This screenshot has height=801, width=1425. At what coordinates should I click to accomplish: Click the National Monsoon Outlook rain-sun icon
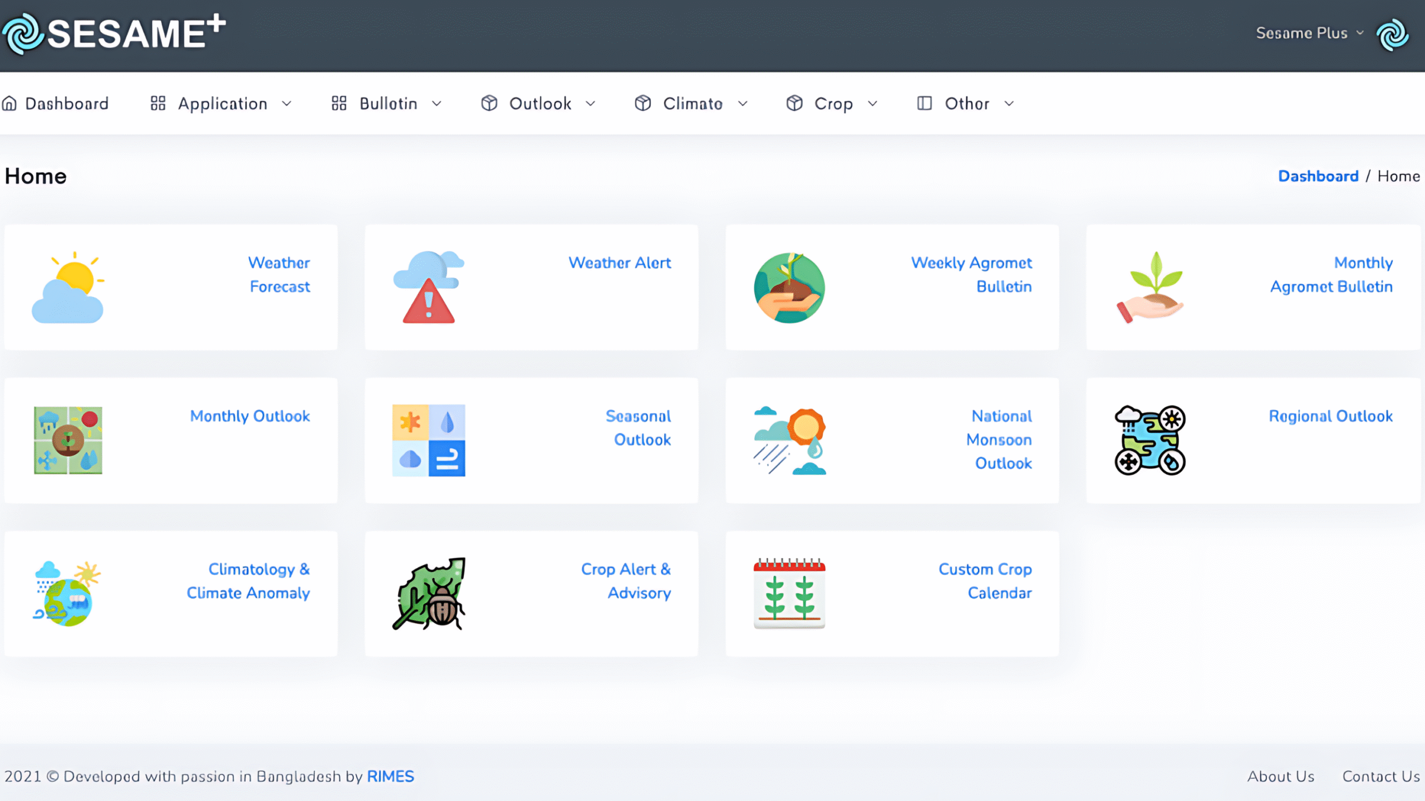point(789,441)
